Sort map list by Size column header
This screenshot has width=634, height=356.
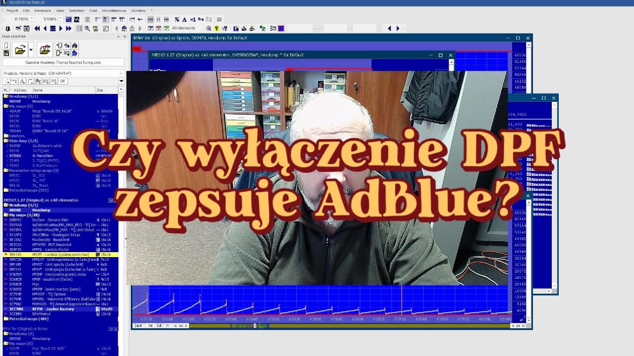click(106, 90)
